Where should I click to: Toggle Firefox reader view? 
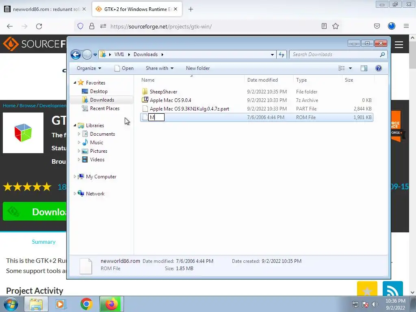point(324,26)
